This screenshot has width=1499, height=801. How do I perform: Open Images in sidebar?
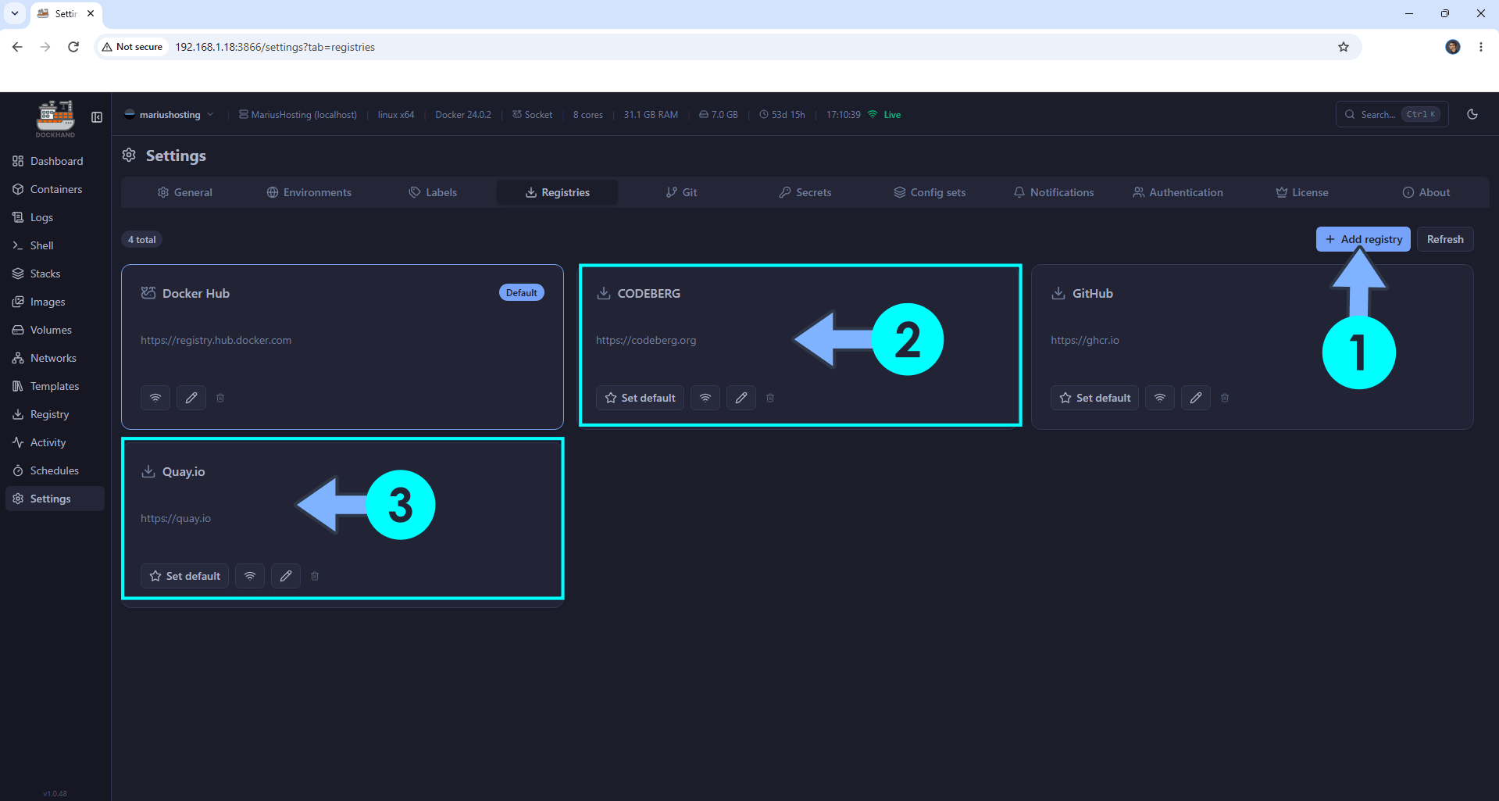point(55,302)
